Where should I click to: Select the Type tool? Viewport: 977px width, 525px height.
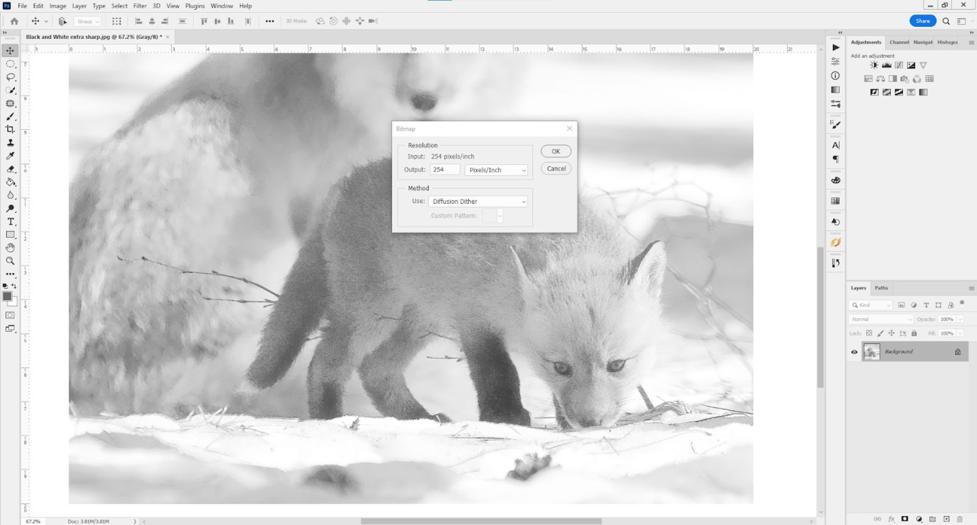[x=10, y=222]
